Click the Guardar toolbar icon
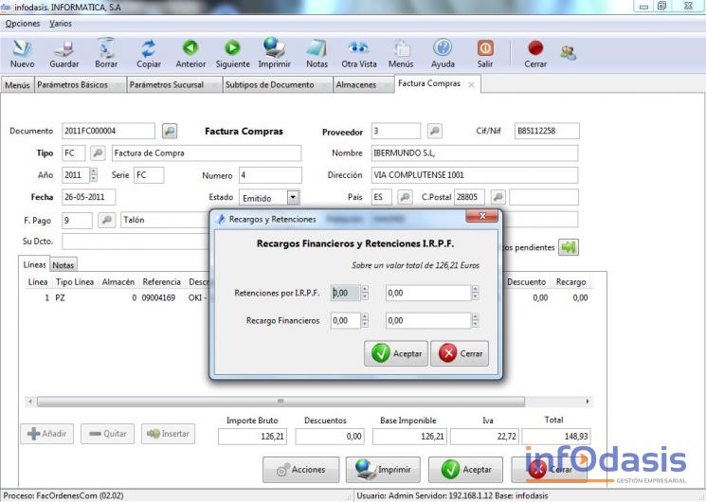This screenshot has width=706, height=502. pos(63,48)
